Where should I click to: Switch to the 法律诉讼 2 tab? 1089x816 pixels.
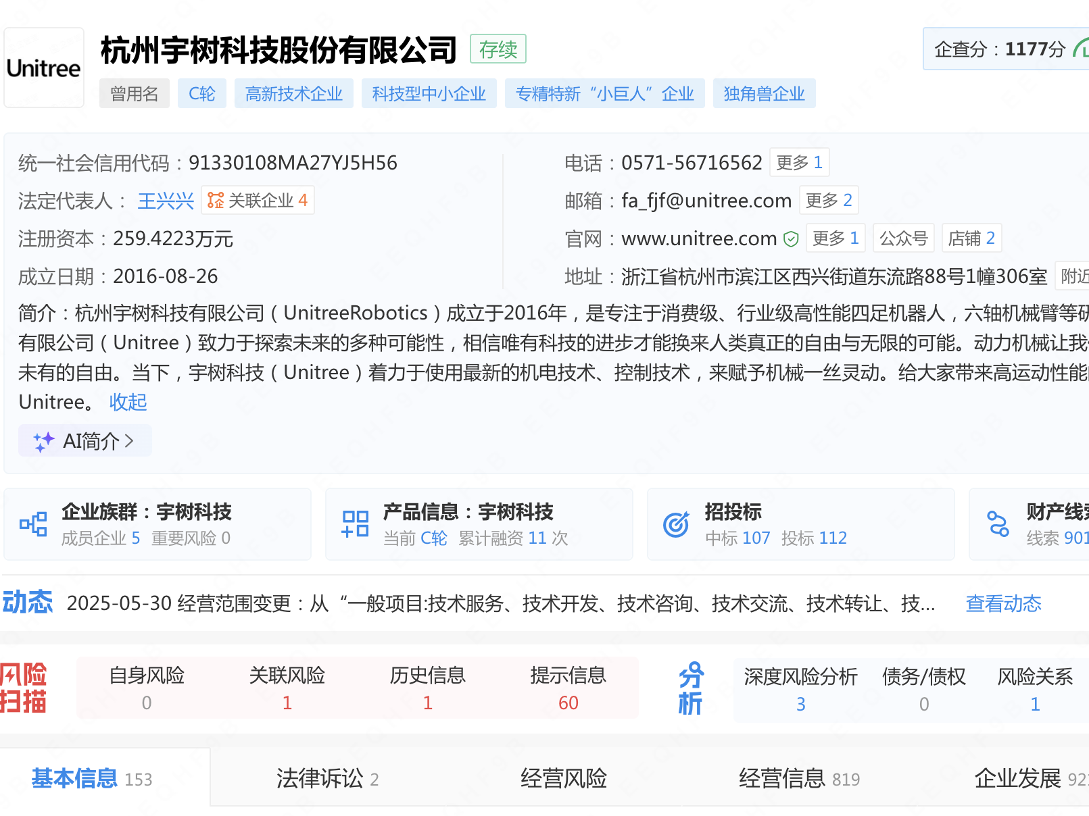(327, 778)
